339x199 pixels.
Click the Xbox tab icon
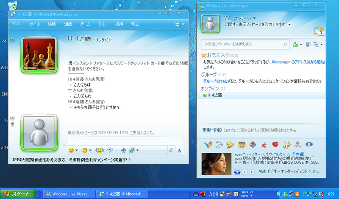298,145
